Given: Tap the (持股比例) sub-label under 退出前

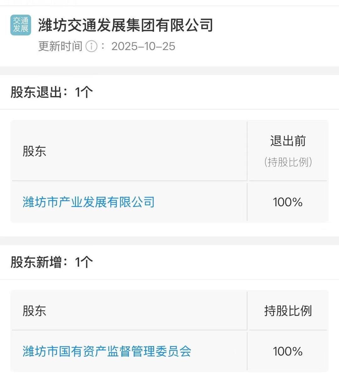Looking at the screenshot, I should click(x=288, y=162).
